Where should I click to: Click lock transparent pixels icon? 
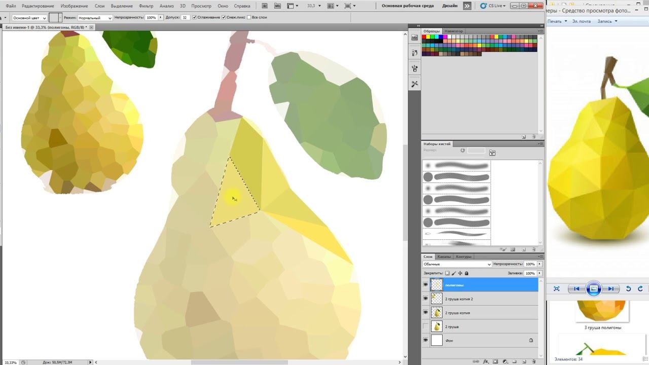[447, 273]
